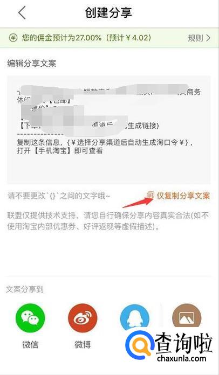The width and height of the screenshot is (219, 375).
Task: Tap the disclaimer text about 联盟
Action: [x=108, y=221]
